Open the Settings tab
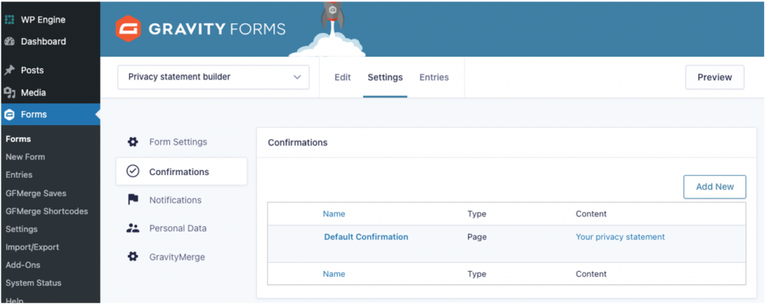The width and height of the screenshot is (767, 307). pos(385,77)
